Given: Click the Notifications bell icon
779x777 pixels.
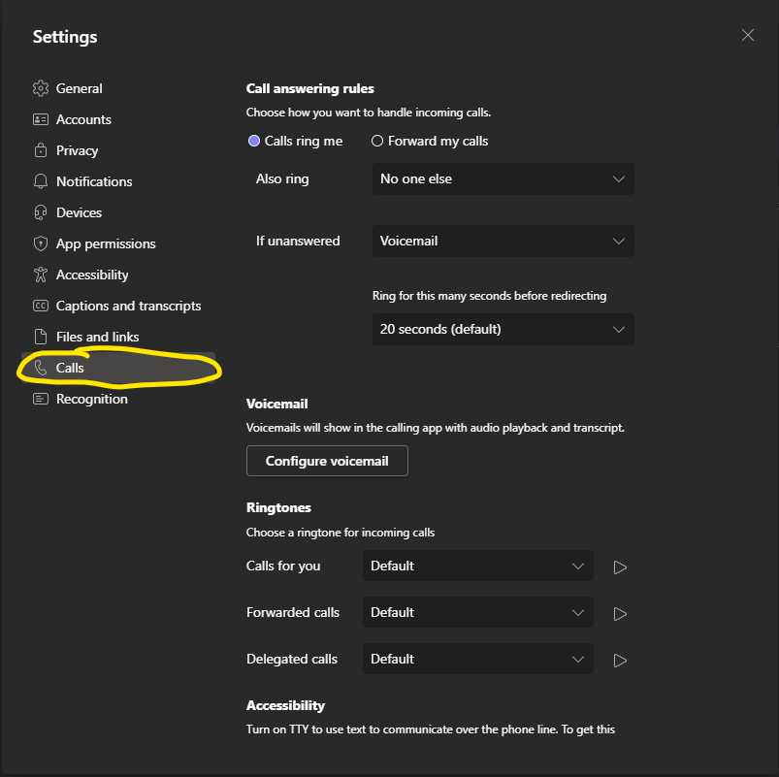Looking at the screenshot, I should (40, 181).
